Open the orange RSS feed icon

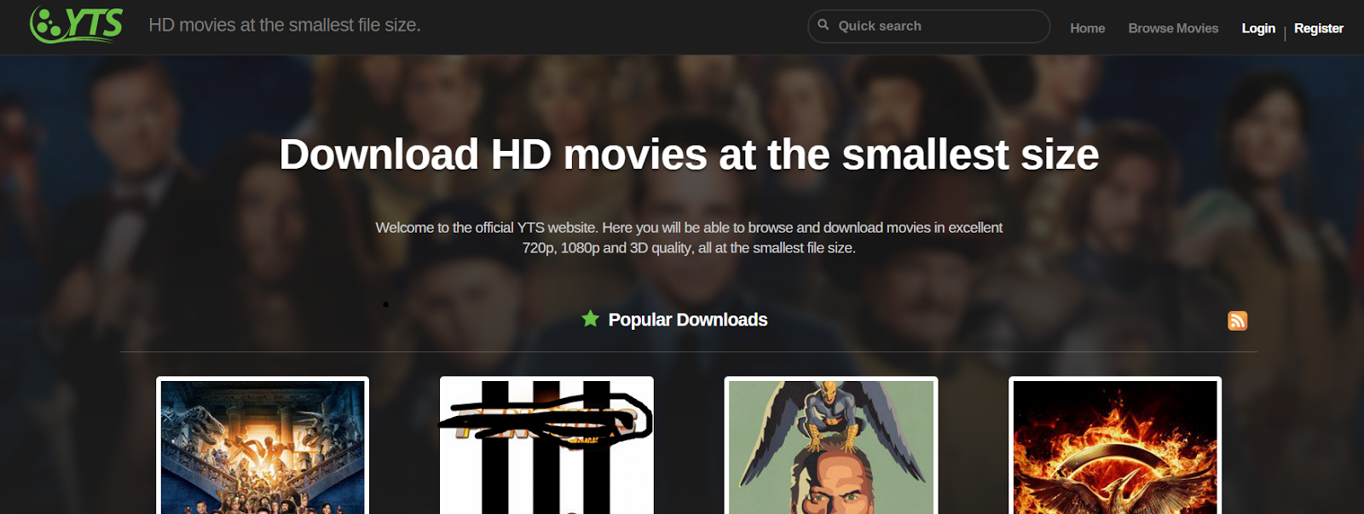coord(1237,321)
